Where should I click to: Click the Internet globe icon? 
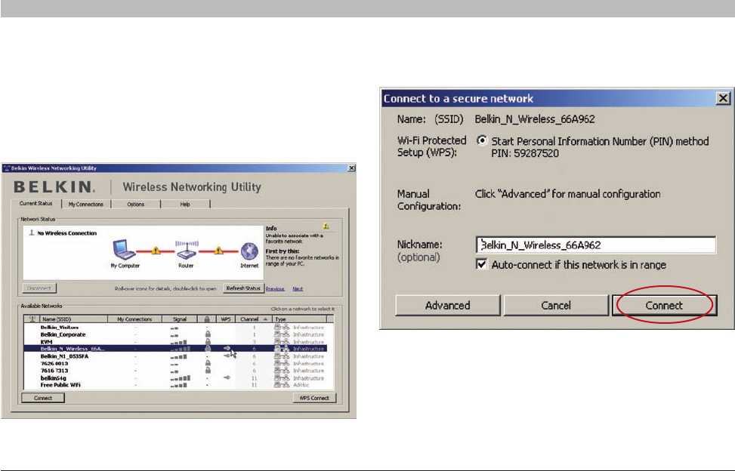coord(249,251)
